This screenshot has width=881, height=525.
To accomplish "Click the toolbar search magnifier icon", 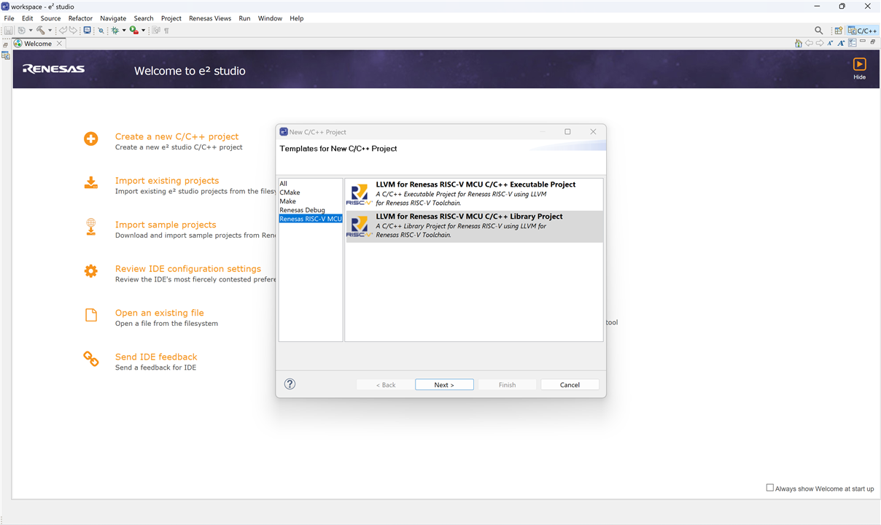I will coord(818,31).
